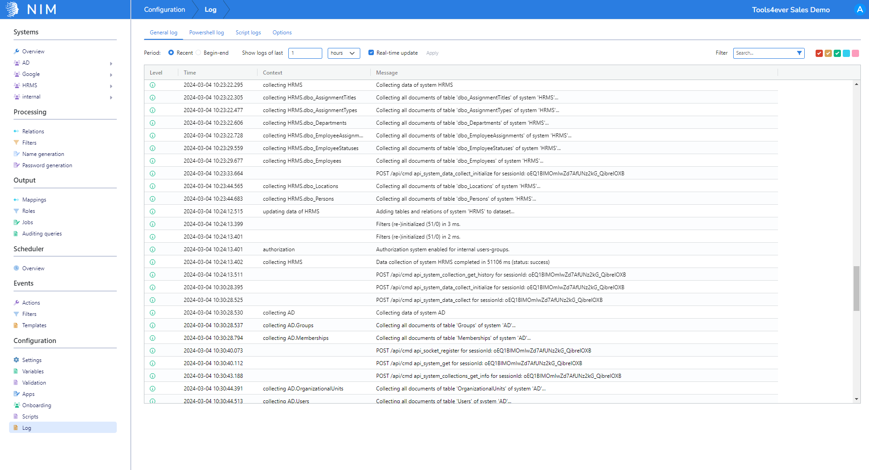Click the pink log level color swatch
This screenshot has height=470, width=869.
point(855,53)
